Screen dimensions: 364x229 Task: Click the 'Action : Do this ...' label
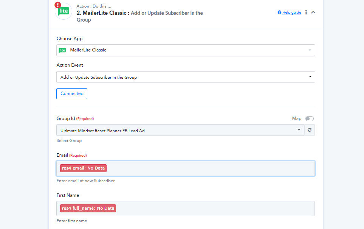(94, 6)
